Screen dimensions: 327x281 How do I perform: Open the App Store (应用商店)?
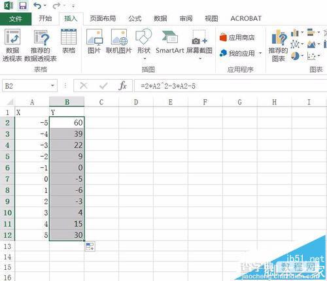[237, 37]
